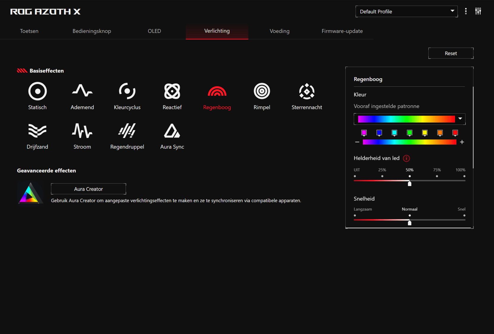Click the Geavanceerde effecten heading

click(x=46, y=170)
